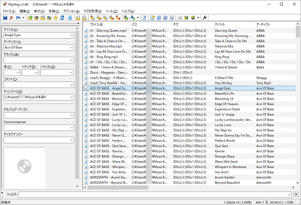This screenshot has height=205, width=301.
Task: Click the red X remove tag icon
Action: coord(12,17)
